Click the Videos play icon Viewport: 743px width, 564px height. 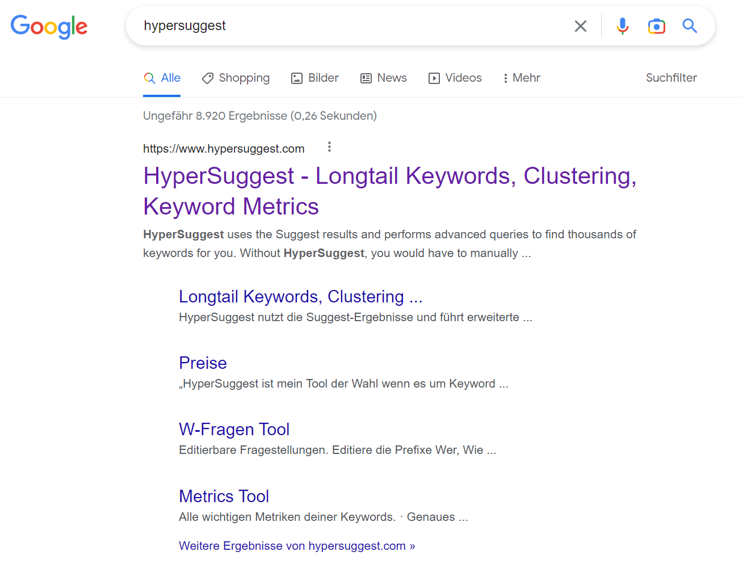tap(434, 78)
